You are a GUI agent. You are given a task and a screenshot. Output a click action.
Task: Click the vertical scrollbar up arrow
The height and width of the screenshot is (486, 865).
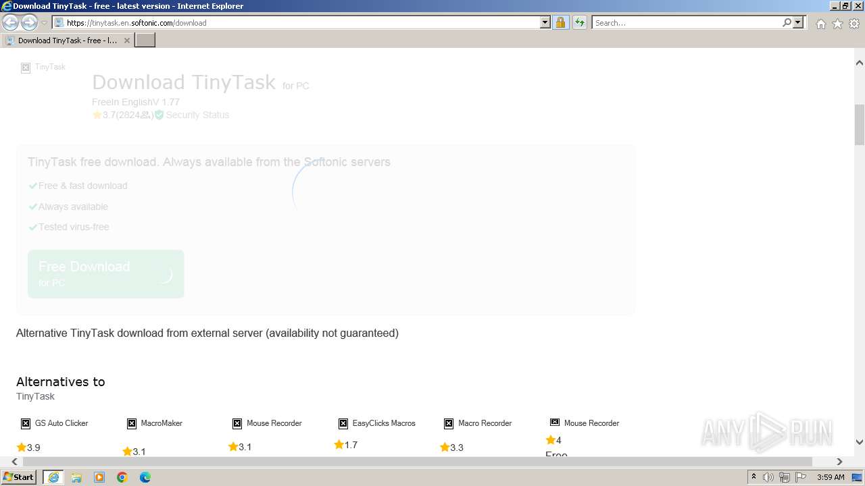[860, 63]
